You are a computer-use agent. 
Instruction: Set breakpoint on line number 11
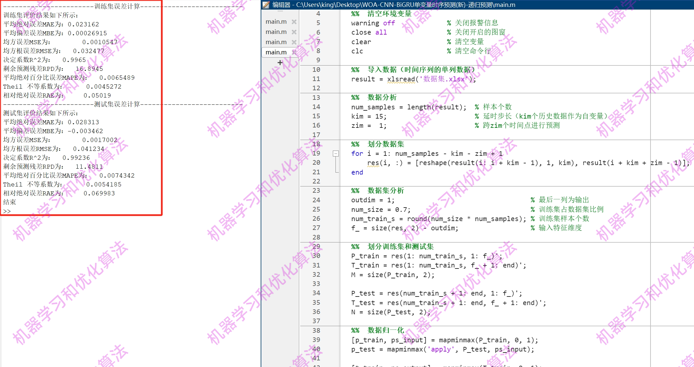316,79
